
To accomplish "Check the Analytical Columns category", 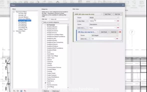I will pyautogui.click(x=45, y=31).
